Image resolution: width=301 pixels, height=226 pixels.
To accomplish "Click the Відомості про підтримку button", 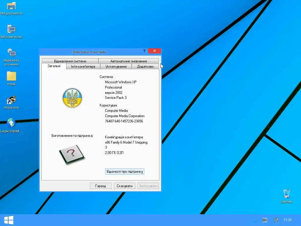I will tap(125, 172).
